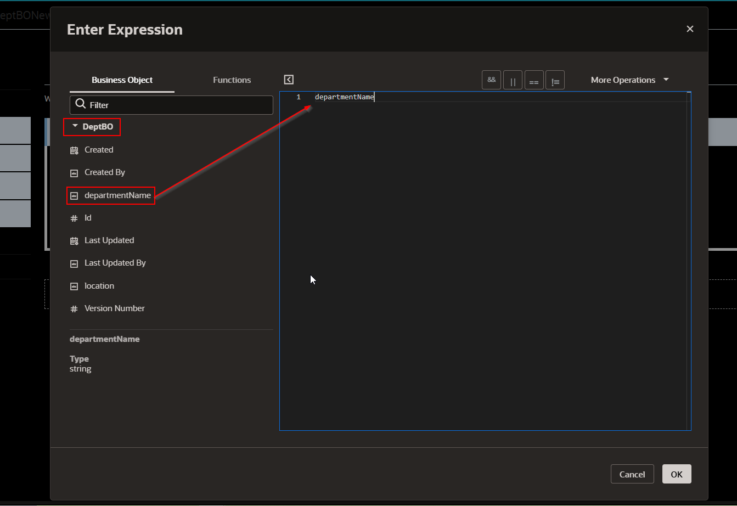The height and width of the screenshot is (506, 737).
Task: Collapse the left panel with arrow icon
Action: coord(289,80)
